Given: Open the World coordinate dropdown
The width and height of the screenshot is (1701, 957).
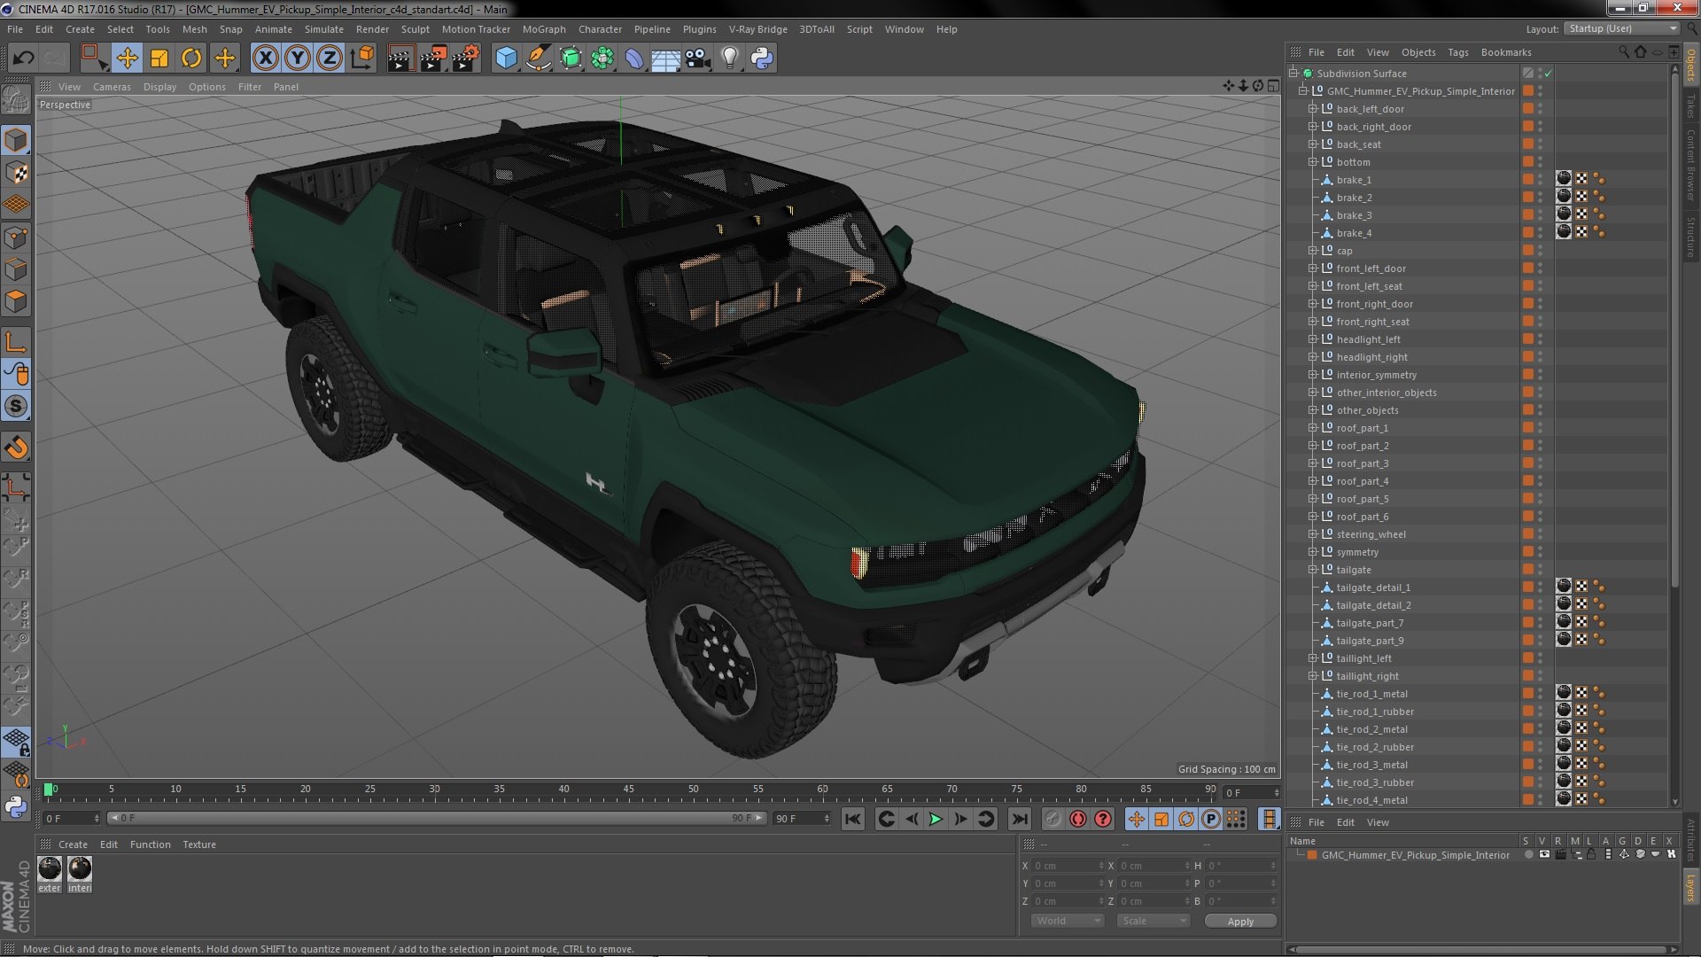Looking at the screenshot, I should pyautogui.click(x=1067, y=921).
